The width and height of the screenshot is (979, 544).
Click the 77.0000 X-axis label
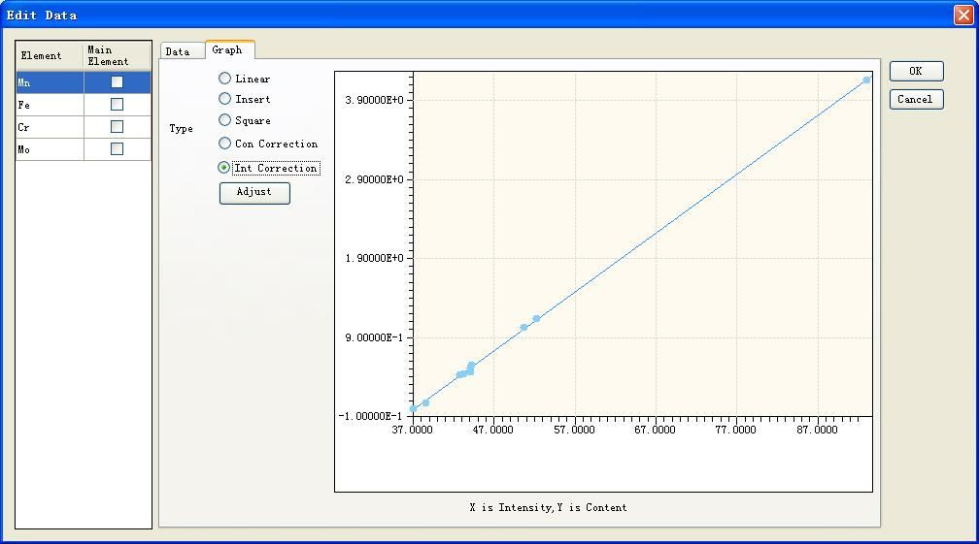click(735, 430)
